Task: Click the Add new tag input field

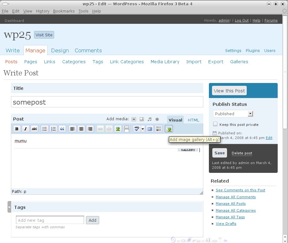Action: [50, 220]
